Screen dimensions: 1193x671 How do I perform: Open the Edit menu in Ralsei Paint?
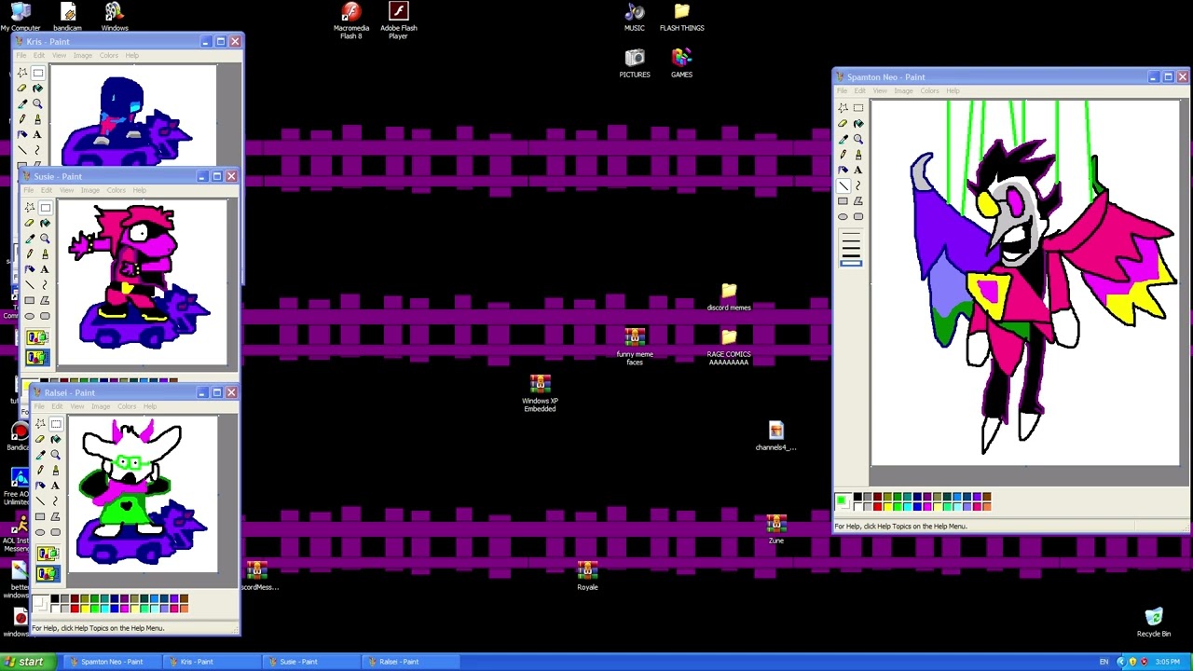pos(57,406)
